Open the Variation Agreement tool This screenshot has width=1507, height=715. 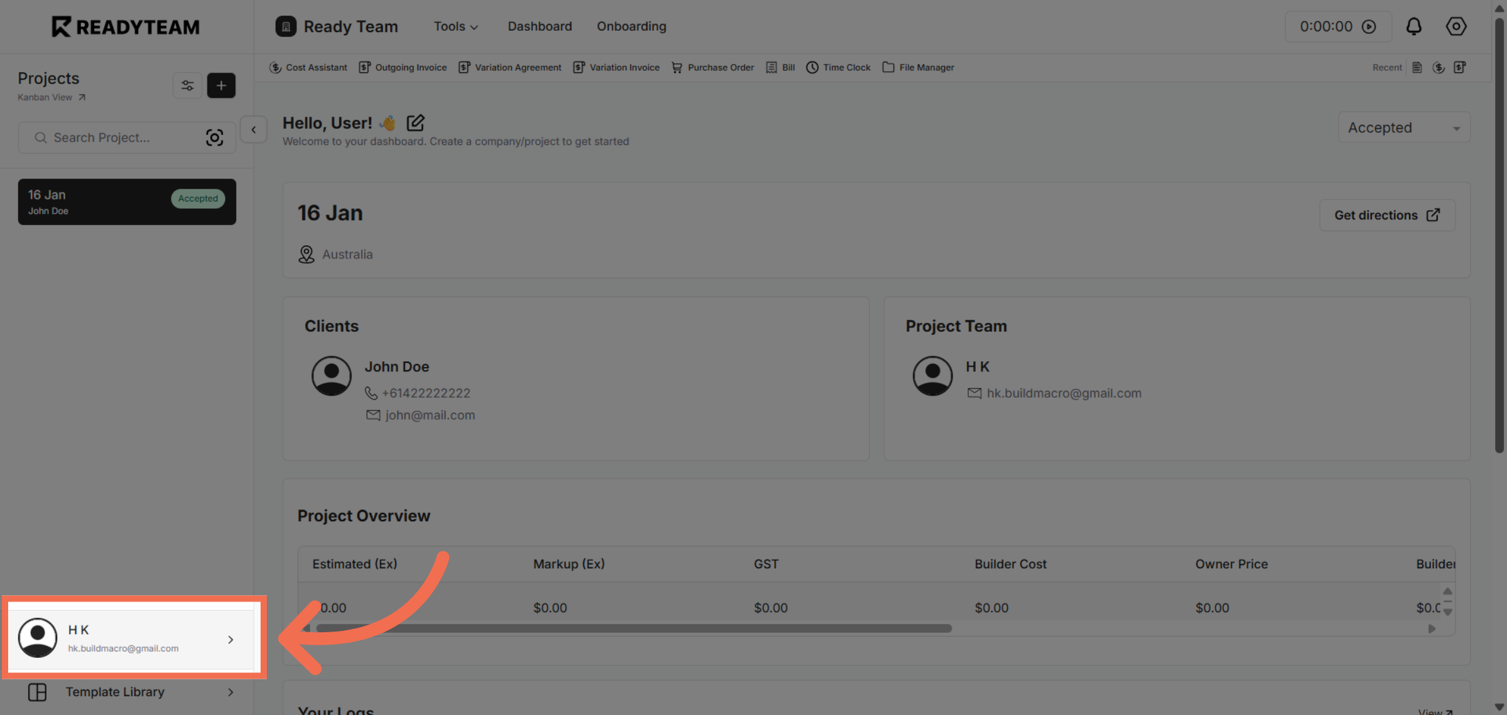(510, 67)
